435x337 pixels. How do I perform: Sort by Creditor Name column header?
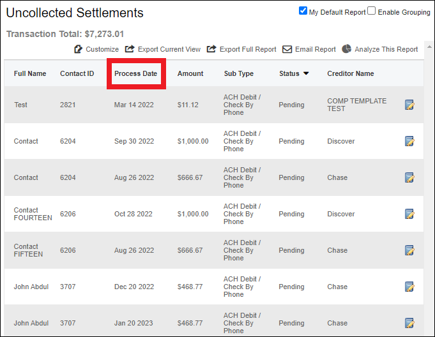tap(351, 73)
